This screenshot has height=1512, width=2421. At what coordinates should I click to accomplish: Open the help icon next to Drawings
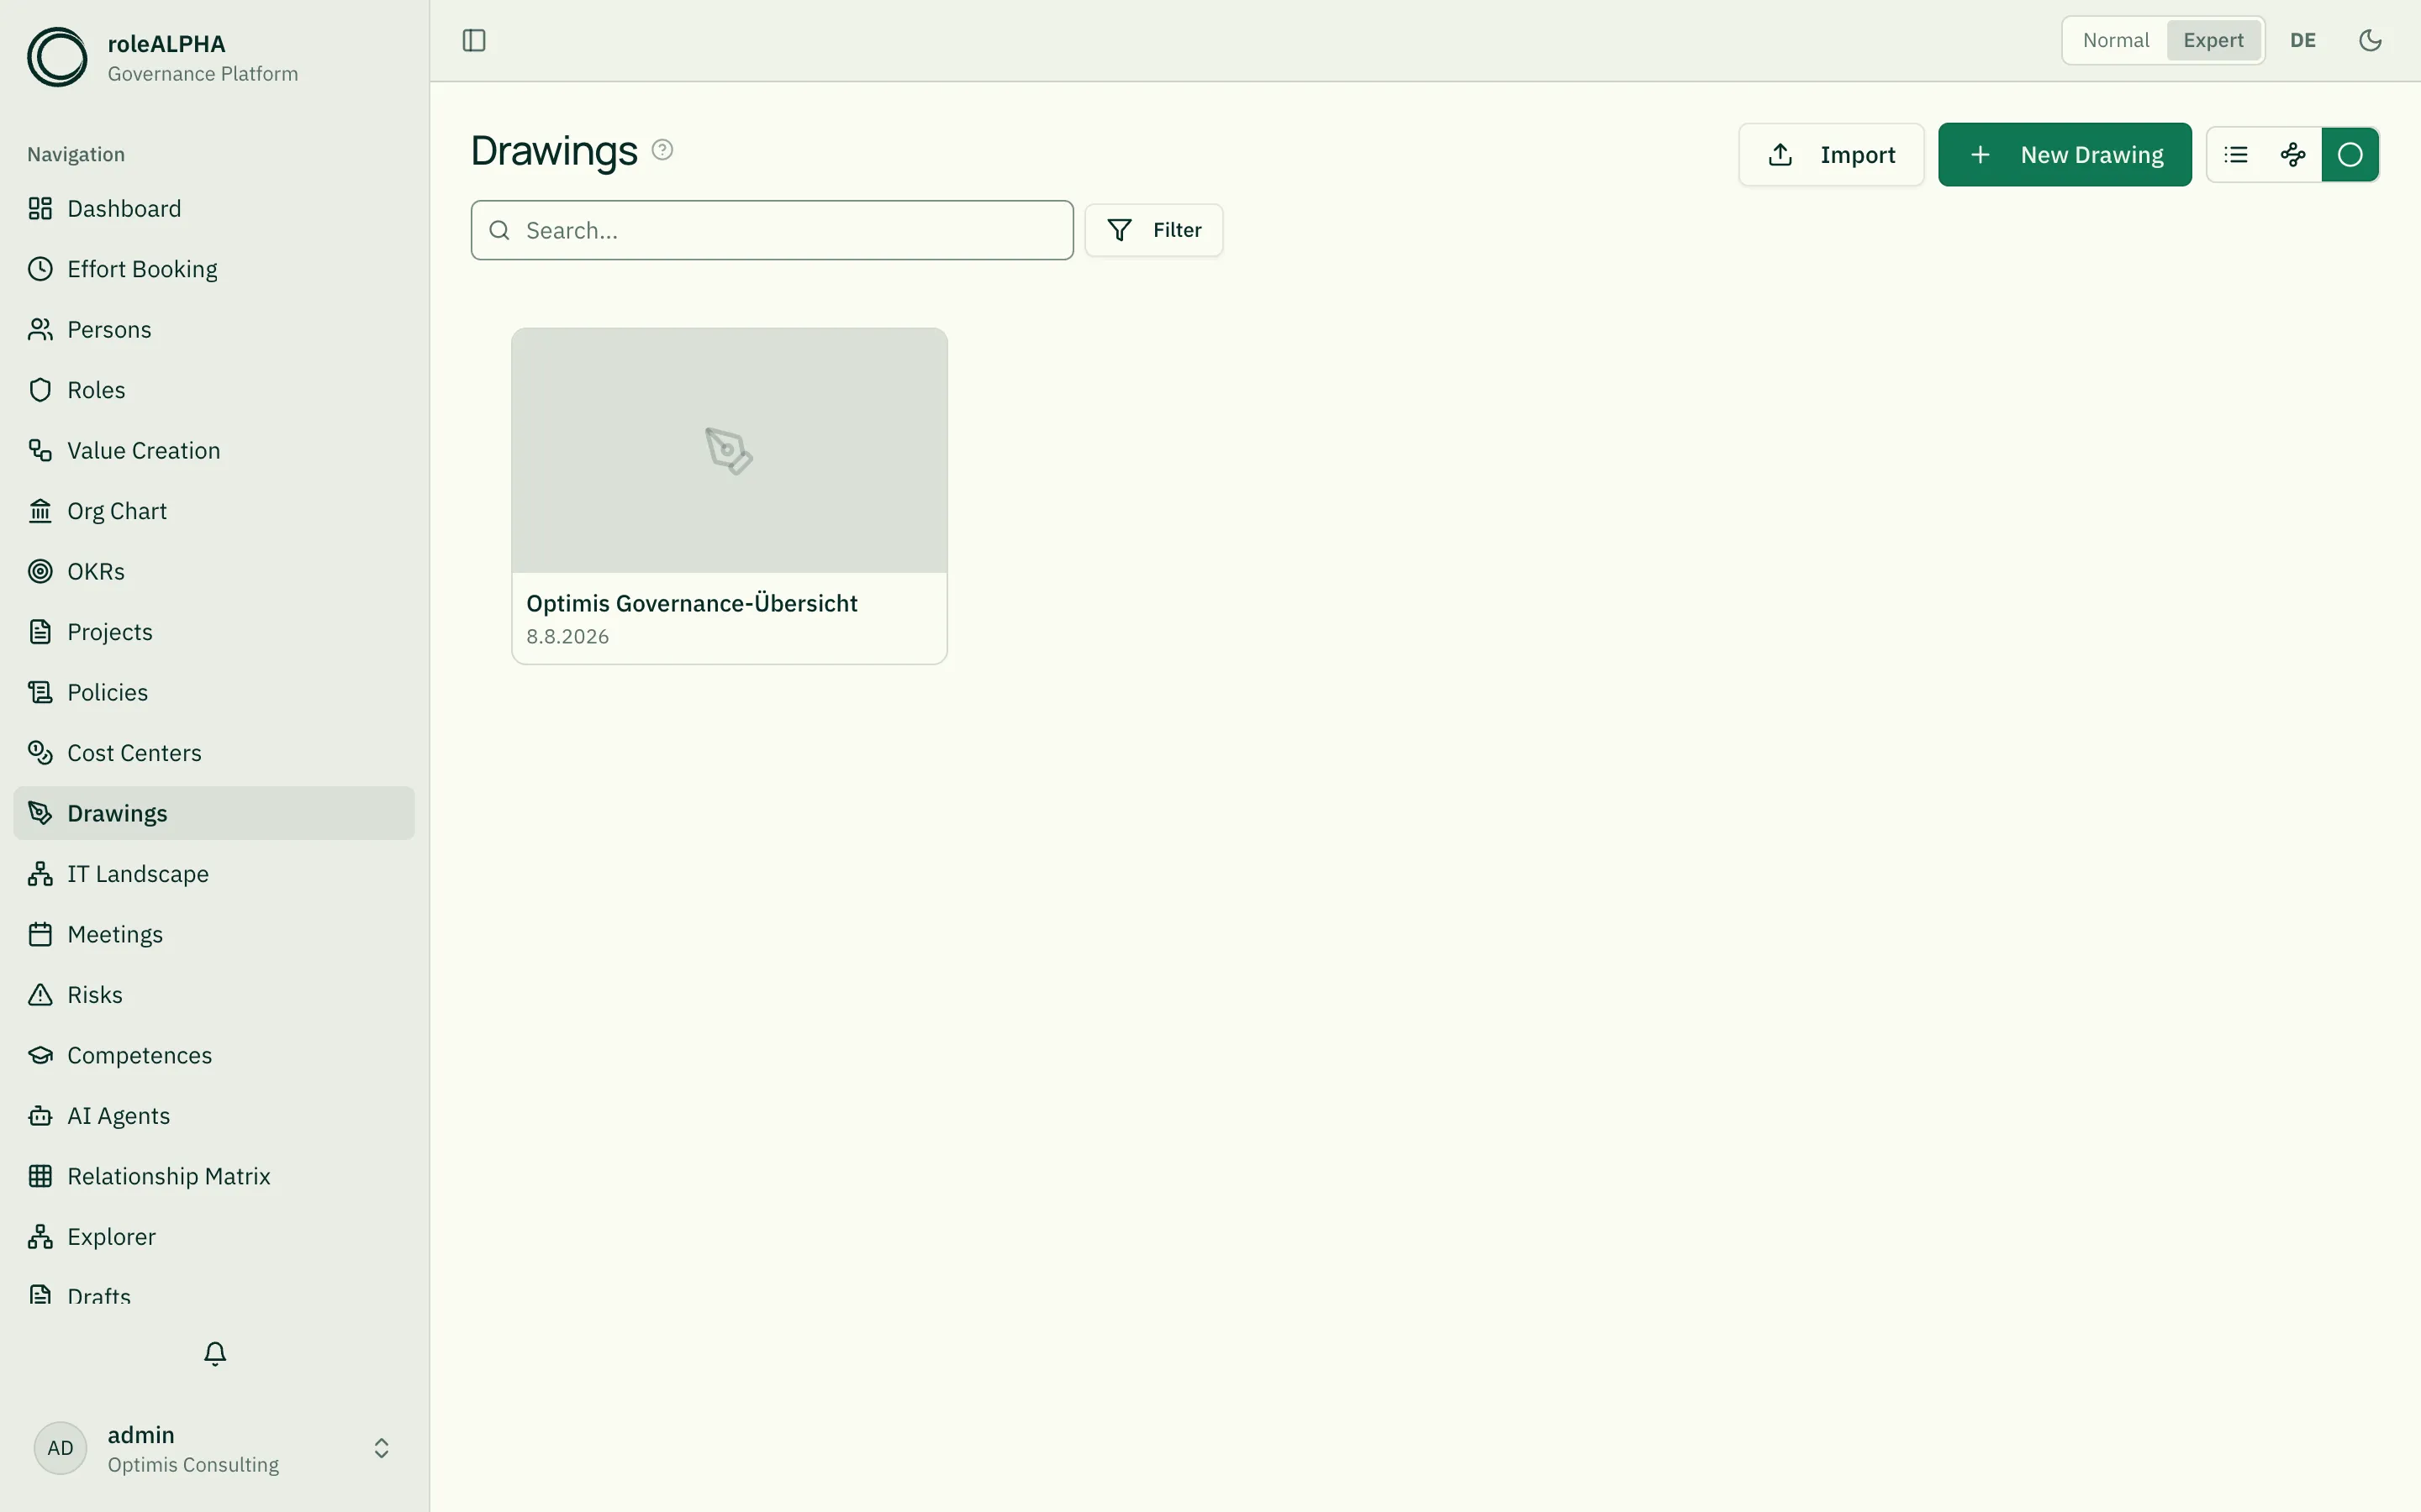pyautogui.click(x=662, y=150)
